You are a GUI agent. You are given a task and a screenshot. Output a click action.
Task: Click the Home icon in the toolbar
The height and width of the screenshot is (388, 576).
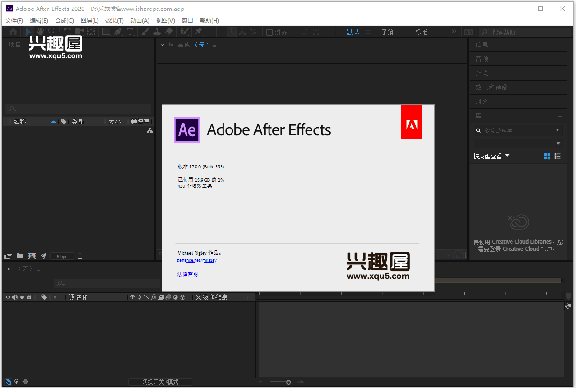[14, 32]
